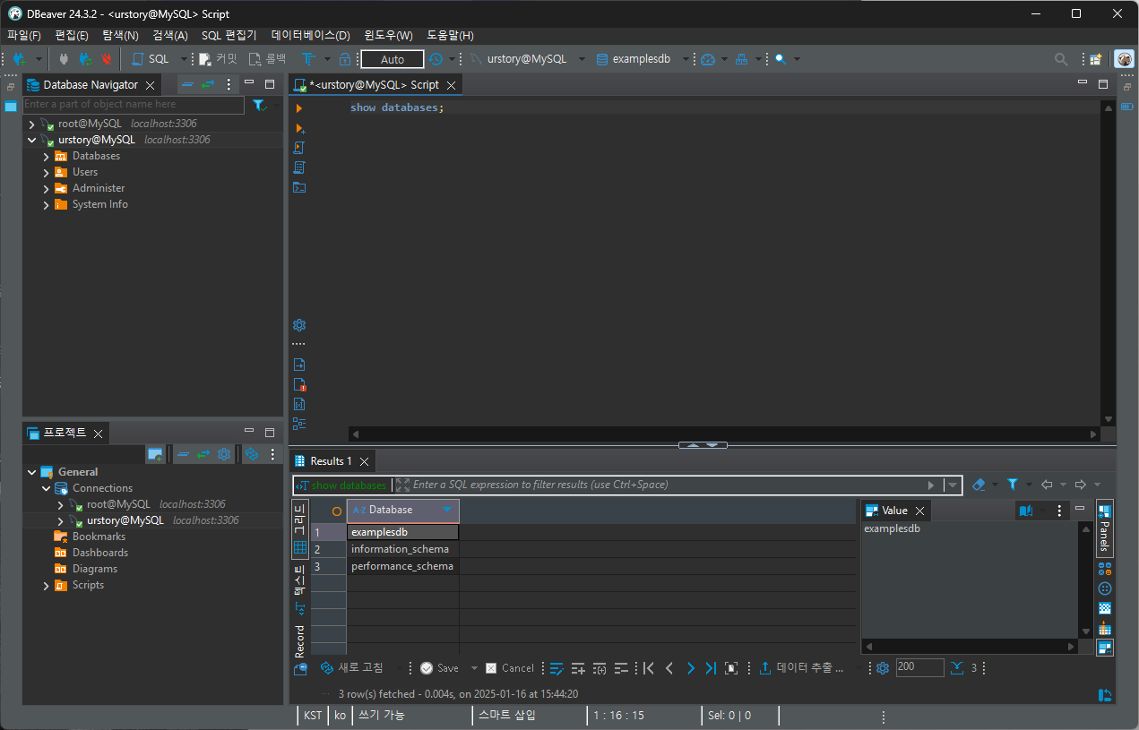Close the Database Navigator tab
Screen dimensions: 1139x730
151,85
